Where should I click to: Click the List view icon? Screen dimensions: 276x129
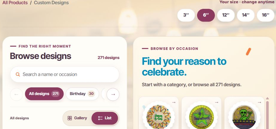tap(100, 118)
